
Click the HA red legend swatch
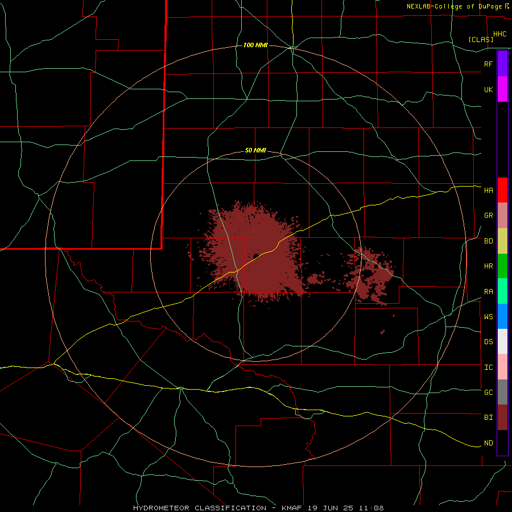pyautogui.click(x=502, y=190)
